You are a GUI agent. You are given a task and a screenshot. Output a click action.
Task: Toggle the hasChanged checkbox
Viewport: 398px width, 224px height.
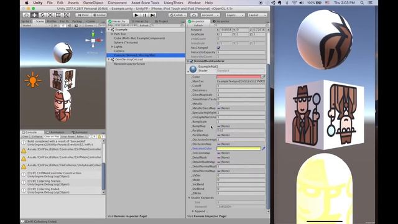click(218, 47)
